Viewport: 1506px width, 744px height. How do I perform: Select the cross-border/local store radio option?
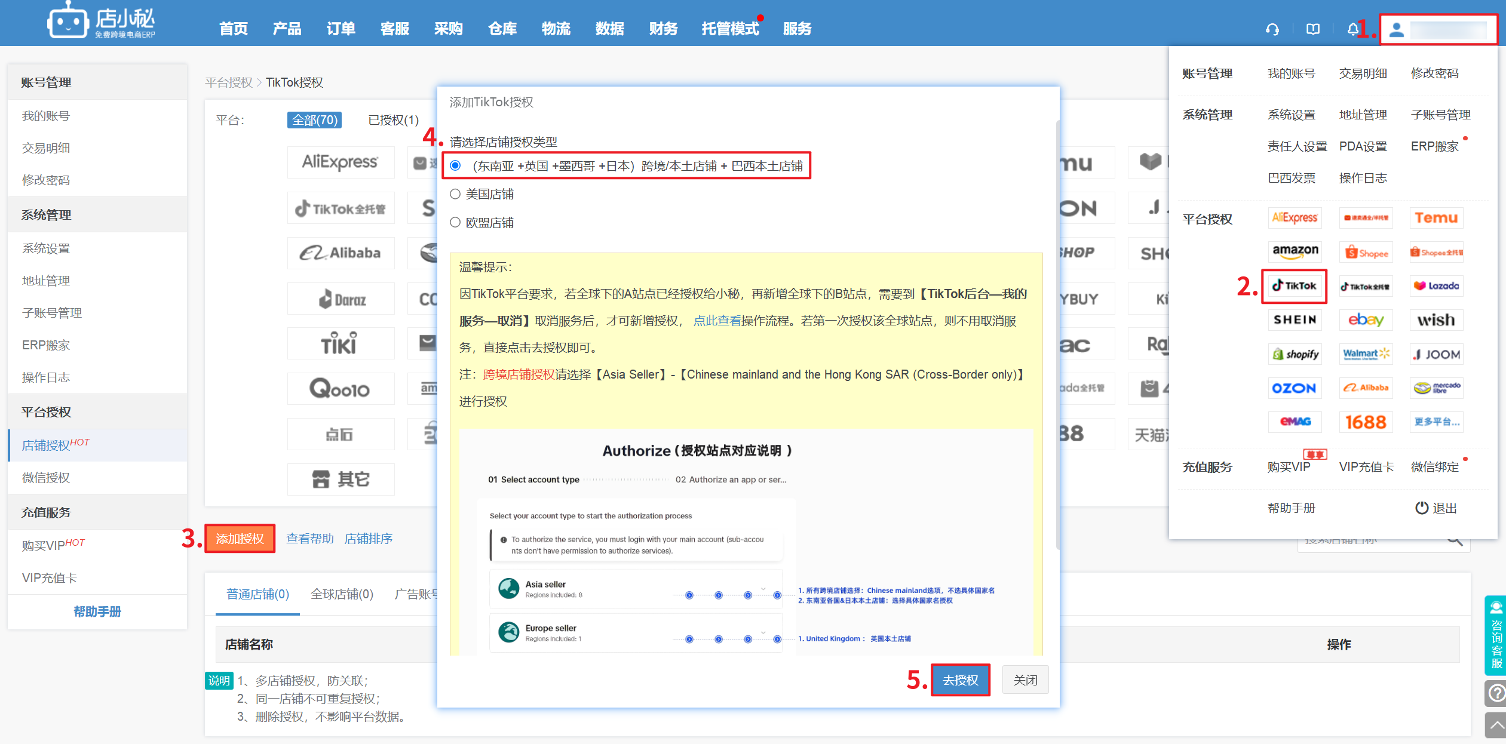(456, 165)
